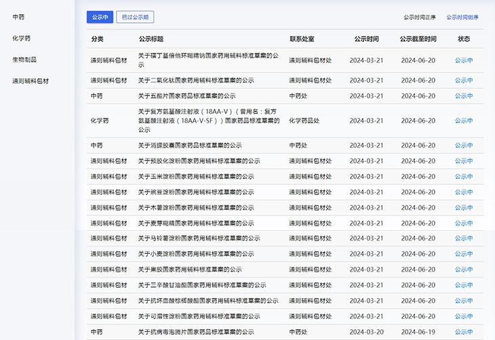Click 公示中 status in 木薯淀粉 row
The width and height of the screenshot is (495, 340).
pyautogui.click(x=464, y=207)
